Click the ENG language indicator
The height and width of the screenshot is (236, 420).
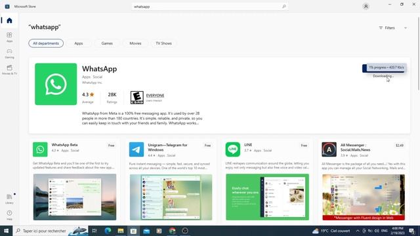click(384, 231)
